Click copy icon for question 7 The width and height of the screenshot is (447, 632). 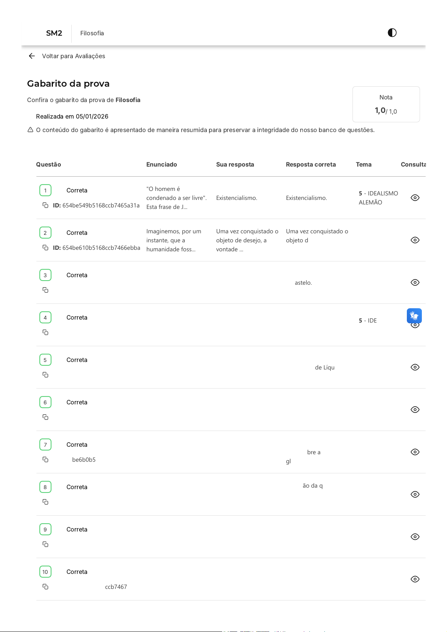[x=45, y=459]
